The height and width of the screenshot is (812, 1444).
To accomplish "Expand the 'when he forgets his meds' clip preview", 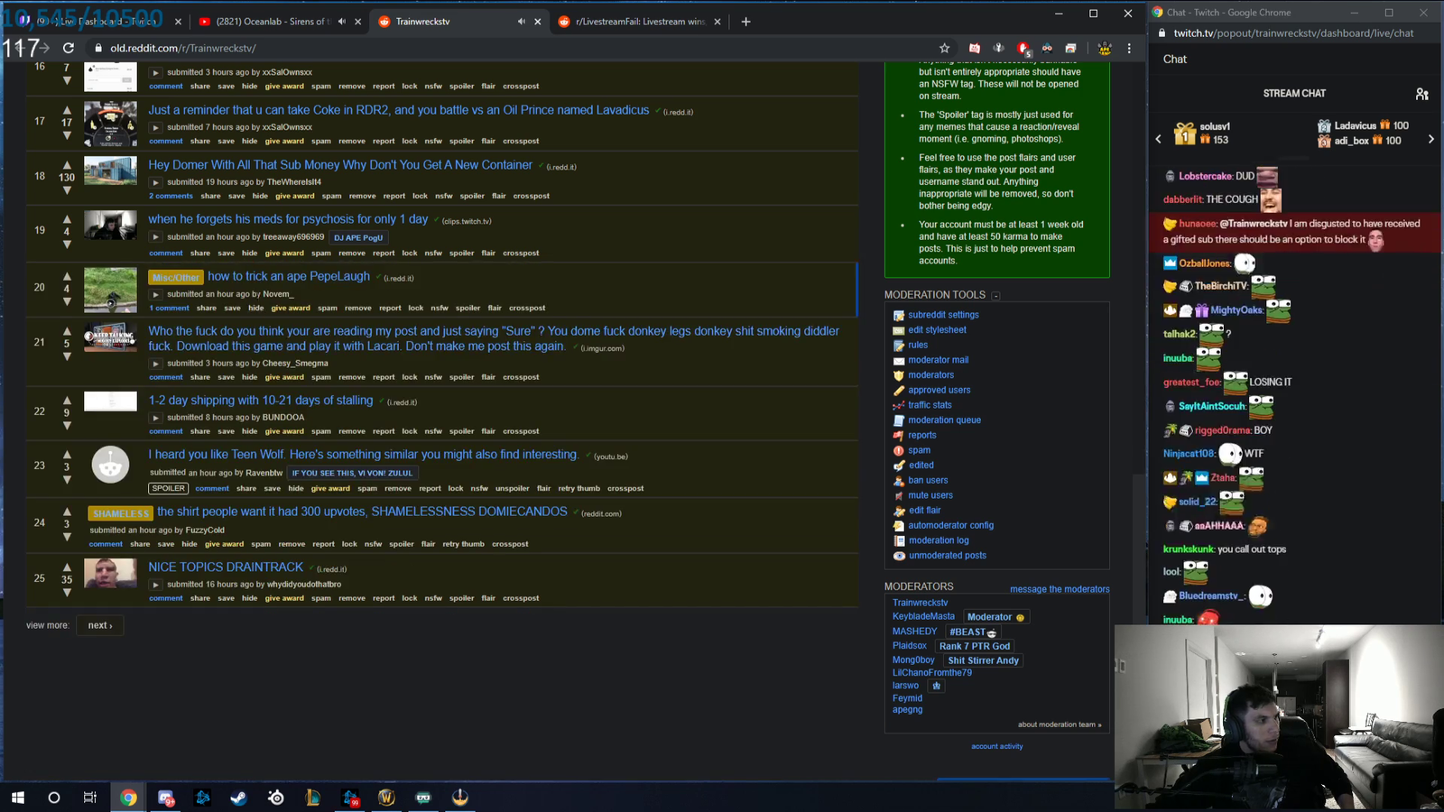I will point(155,237).
